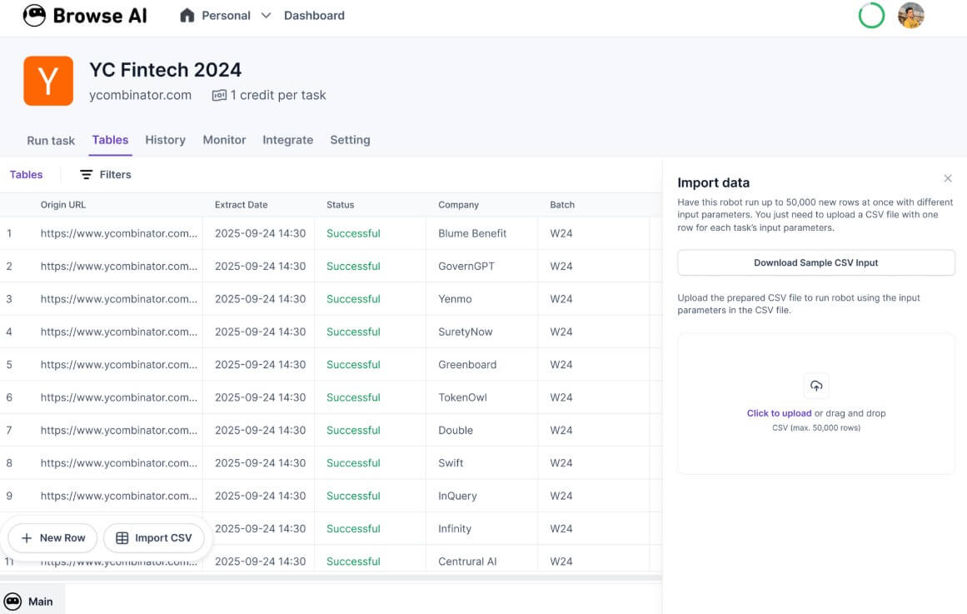Click the credit icon next to 1 credit per task

[x=219, y=95]
